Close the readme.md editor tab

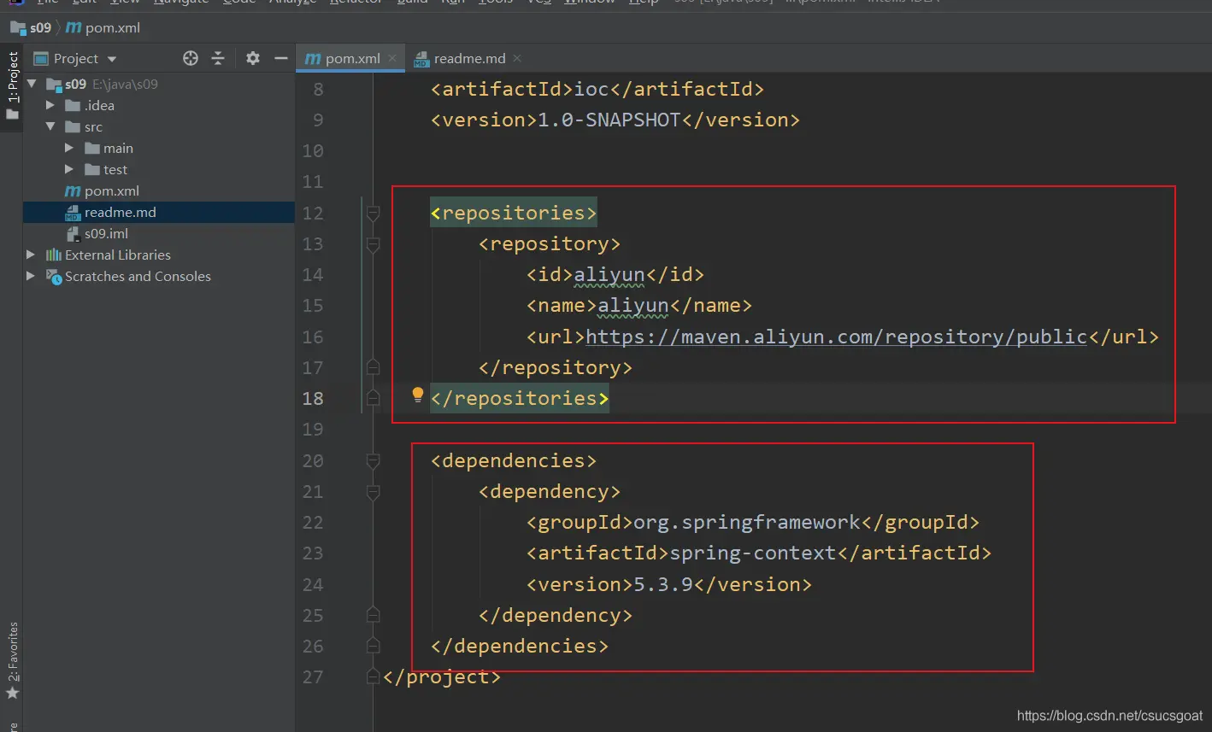517,58
